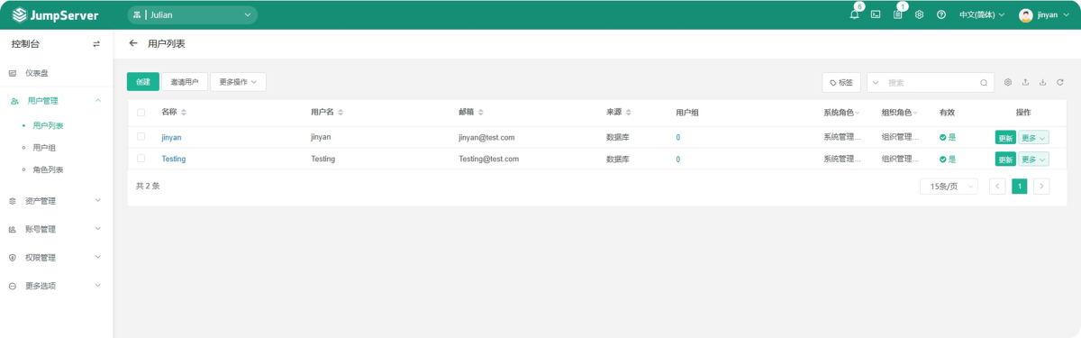Open the web terminal icon
The image size is (1081, 338).
point(876,14)
